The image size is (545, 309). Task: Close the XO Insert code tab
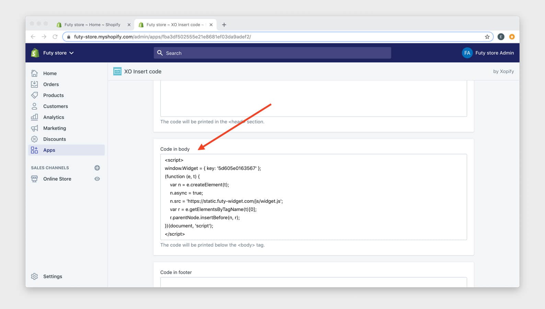211,25
